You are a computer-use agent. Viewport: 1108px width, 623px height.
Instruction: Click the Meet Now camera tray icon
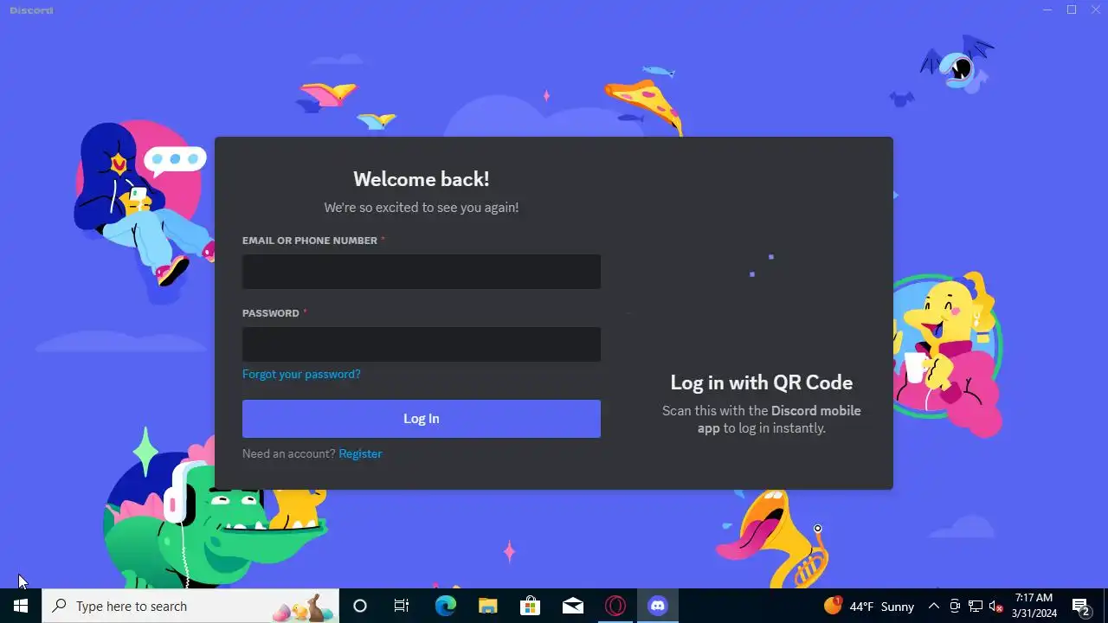(955, 606)
